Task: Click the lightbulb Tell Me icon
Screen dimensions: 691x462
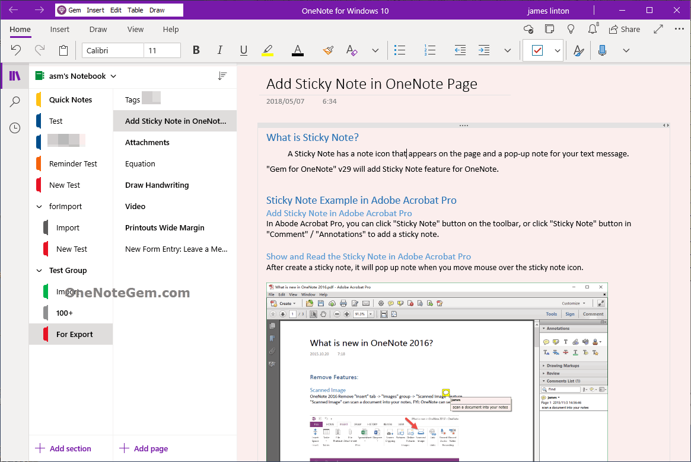Action: click(571, 30)
